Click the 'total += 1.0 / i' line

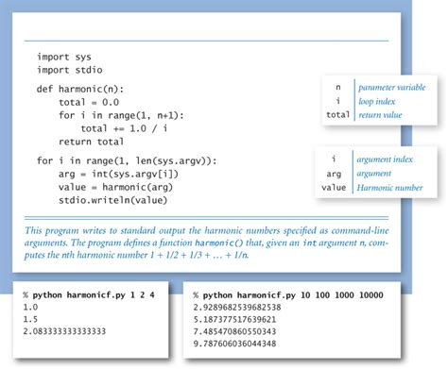click(124, 128)
